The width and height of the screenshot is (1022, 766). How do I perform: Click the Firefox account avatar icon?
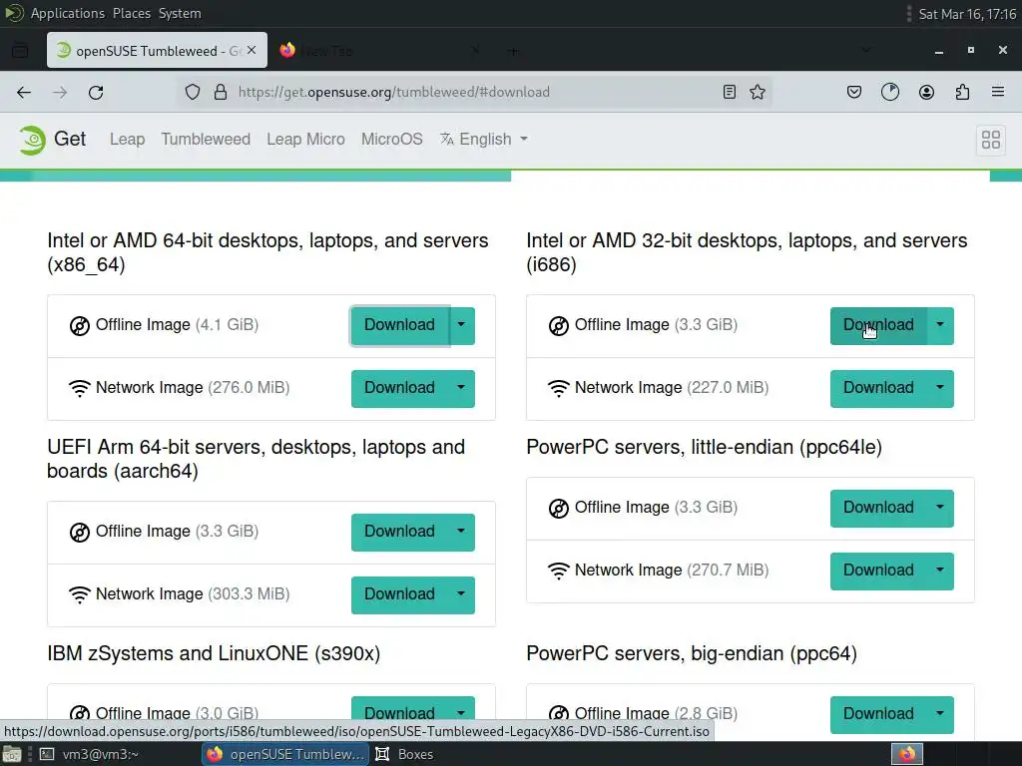926,92
